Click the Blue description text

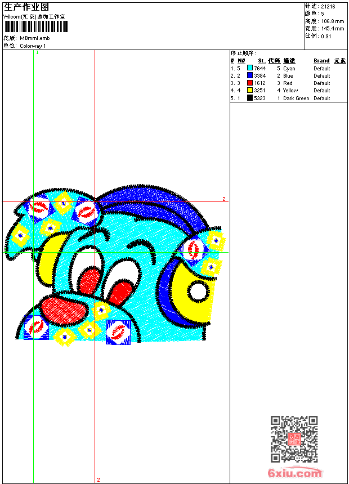(288, 75)
